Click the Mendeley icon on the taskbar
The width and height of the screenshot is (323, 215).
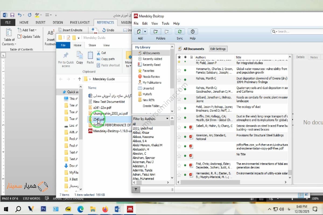[130, 209]
